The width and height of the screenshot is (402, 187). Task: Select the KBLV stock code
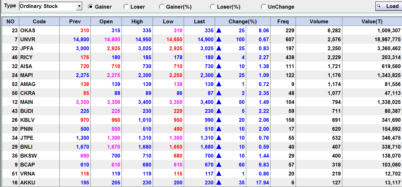point(28,120)
